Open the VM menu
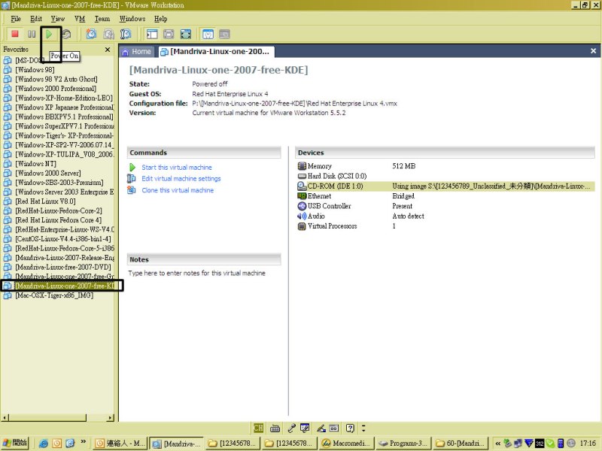Viewport: 602px width, 451px height. (x=80, y=19)
